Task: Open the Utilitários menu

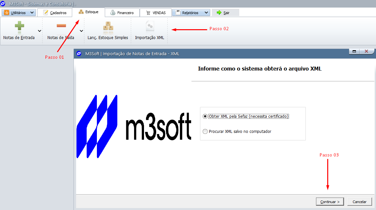Action: (19, 13)
